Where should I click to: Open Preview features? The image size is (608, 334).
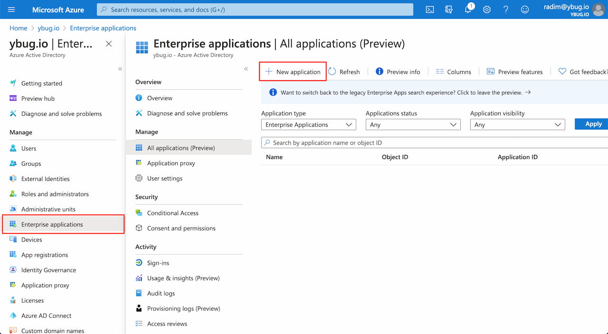click(x=514, y=72)
